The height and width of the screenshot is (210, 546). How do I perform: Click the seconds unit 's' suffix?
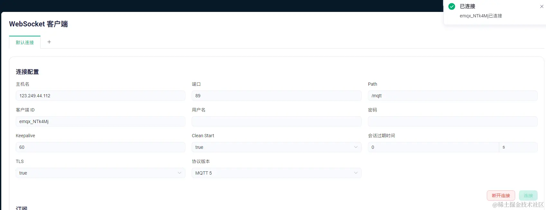[x=518, y=147]
